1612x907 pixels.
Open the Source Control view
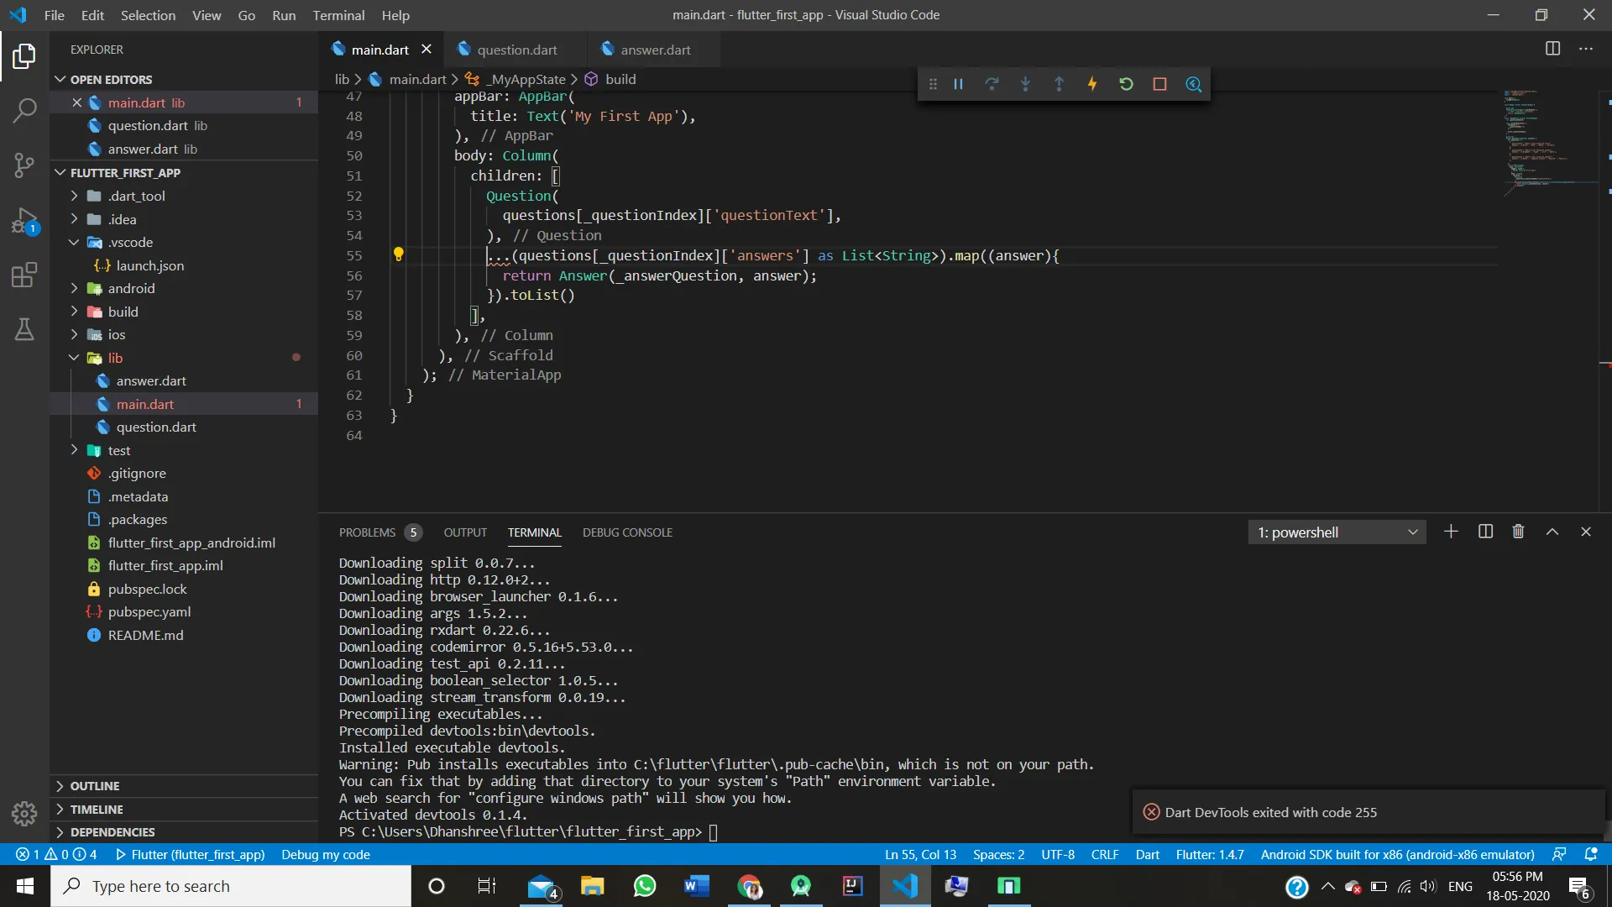click(24, 165)
